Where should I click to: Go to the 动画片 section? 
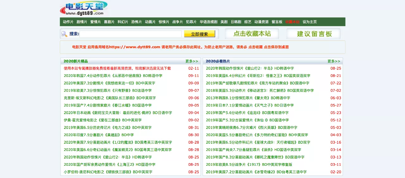[150, 22]
